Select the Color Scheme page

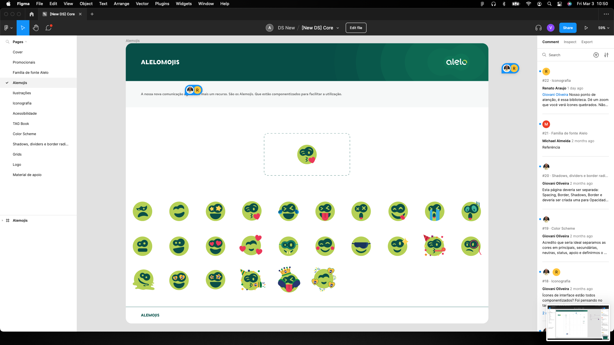[x=24, y=134]
